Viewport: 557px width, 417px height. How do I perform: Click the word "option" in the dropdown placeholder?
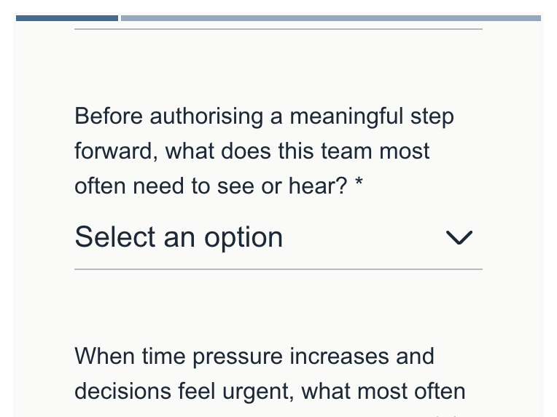click(x=243, y=237)
